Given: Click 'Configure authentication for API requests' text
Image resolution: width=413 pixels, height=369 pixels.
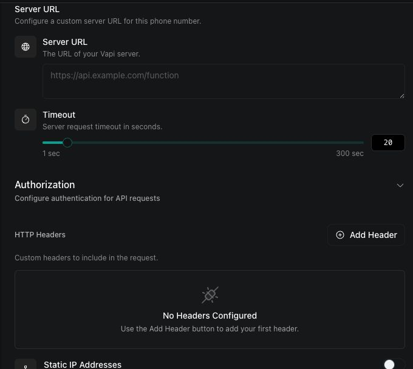Looking at the screenshot, I should click(x=87, y=198).
